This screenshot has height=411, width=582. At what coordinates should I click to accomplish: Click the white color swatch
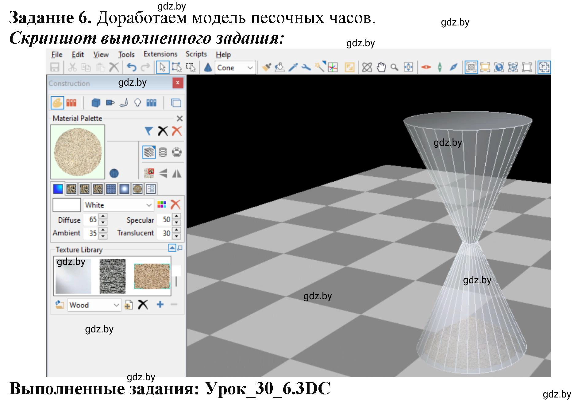[x=67, y=205]
